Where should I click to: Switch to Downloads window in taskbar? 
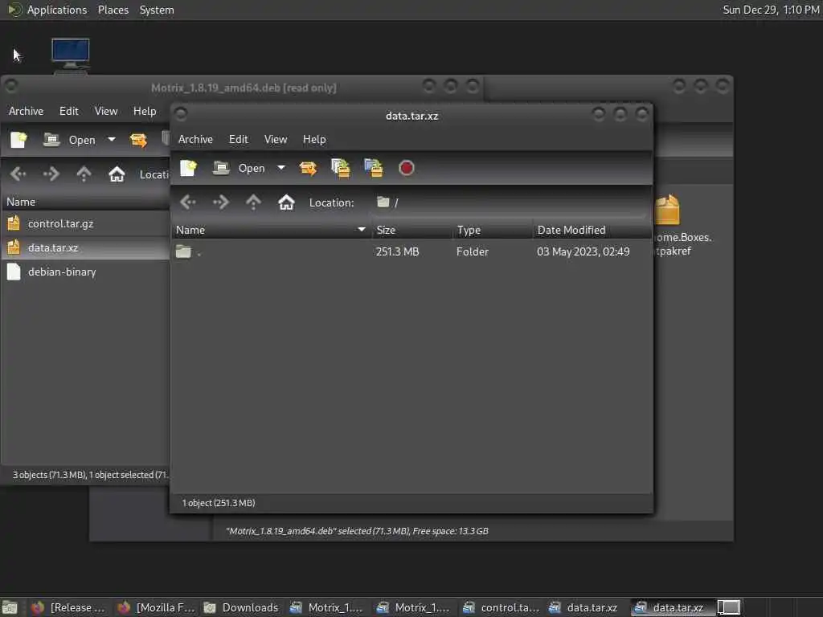241,607
